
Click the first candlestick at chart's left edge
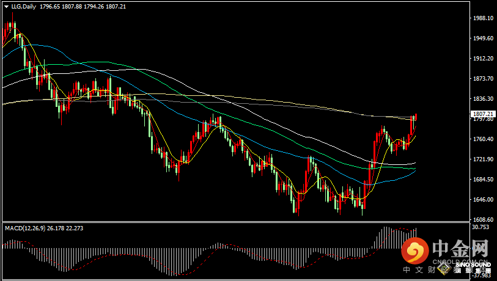tap(4, 34)
